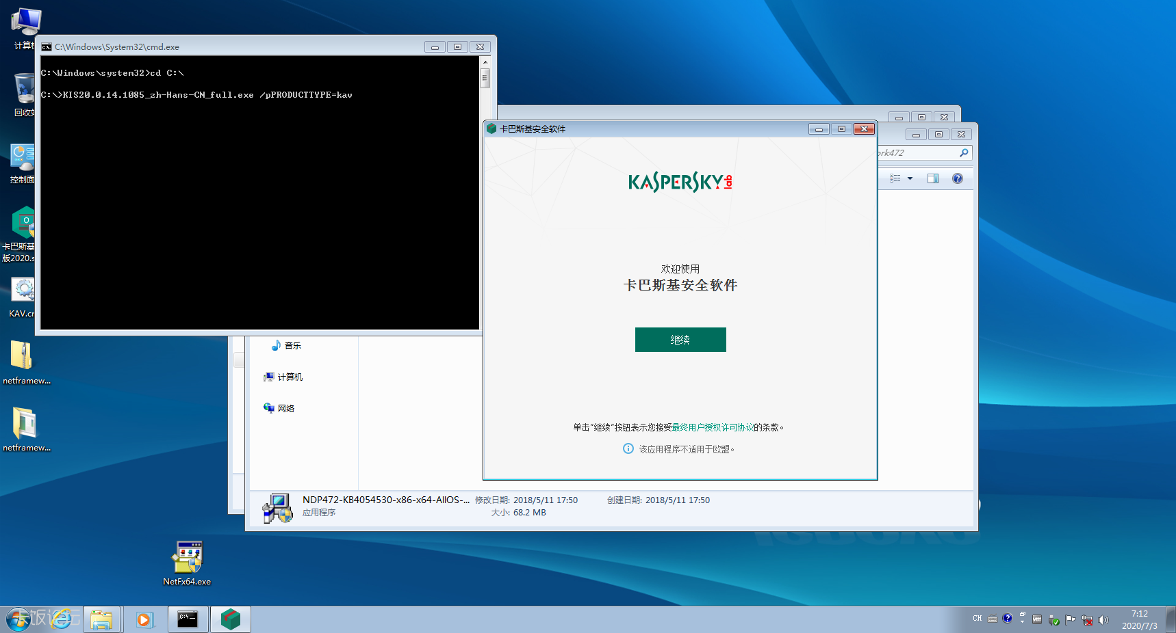Click the info icon beside 该应用程序不适用于欧盟

click(x=628, y=448)
